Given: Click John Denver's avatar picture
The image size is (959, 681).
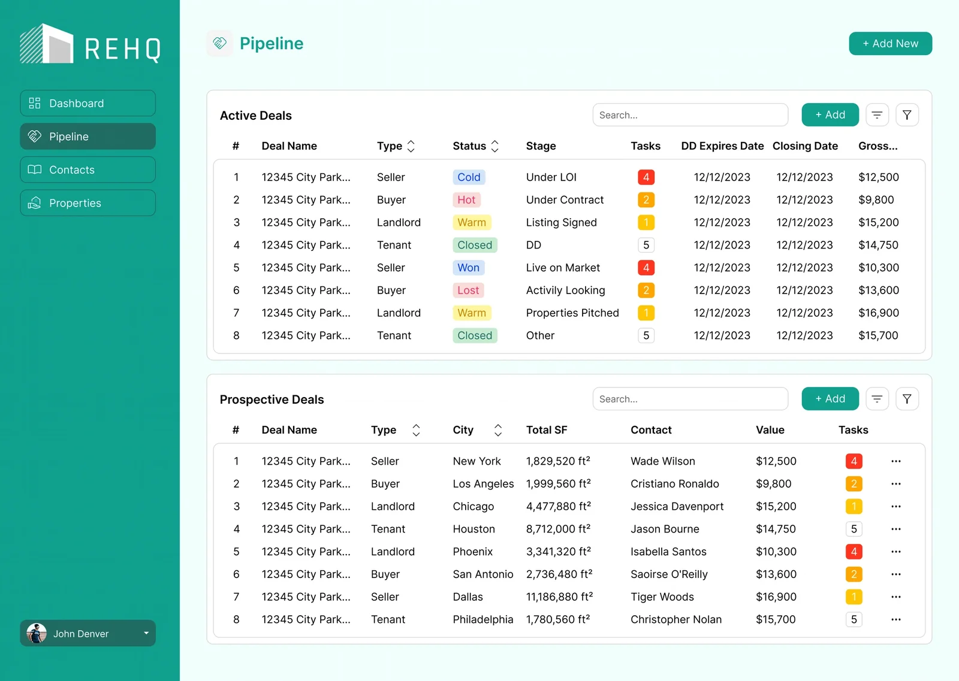Looking at the screenshot, I should pos(37,633).
